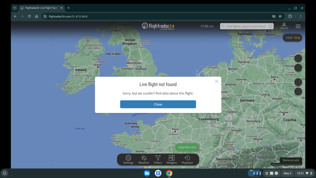Click the United Kingdom map label

point(130,42)
